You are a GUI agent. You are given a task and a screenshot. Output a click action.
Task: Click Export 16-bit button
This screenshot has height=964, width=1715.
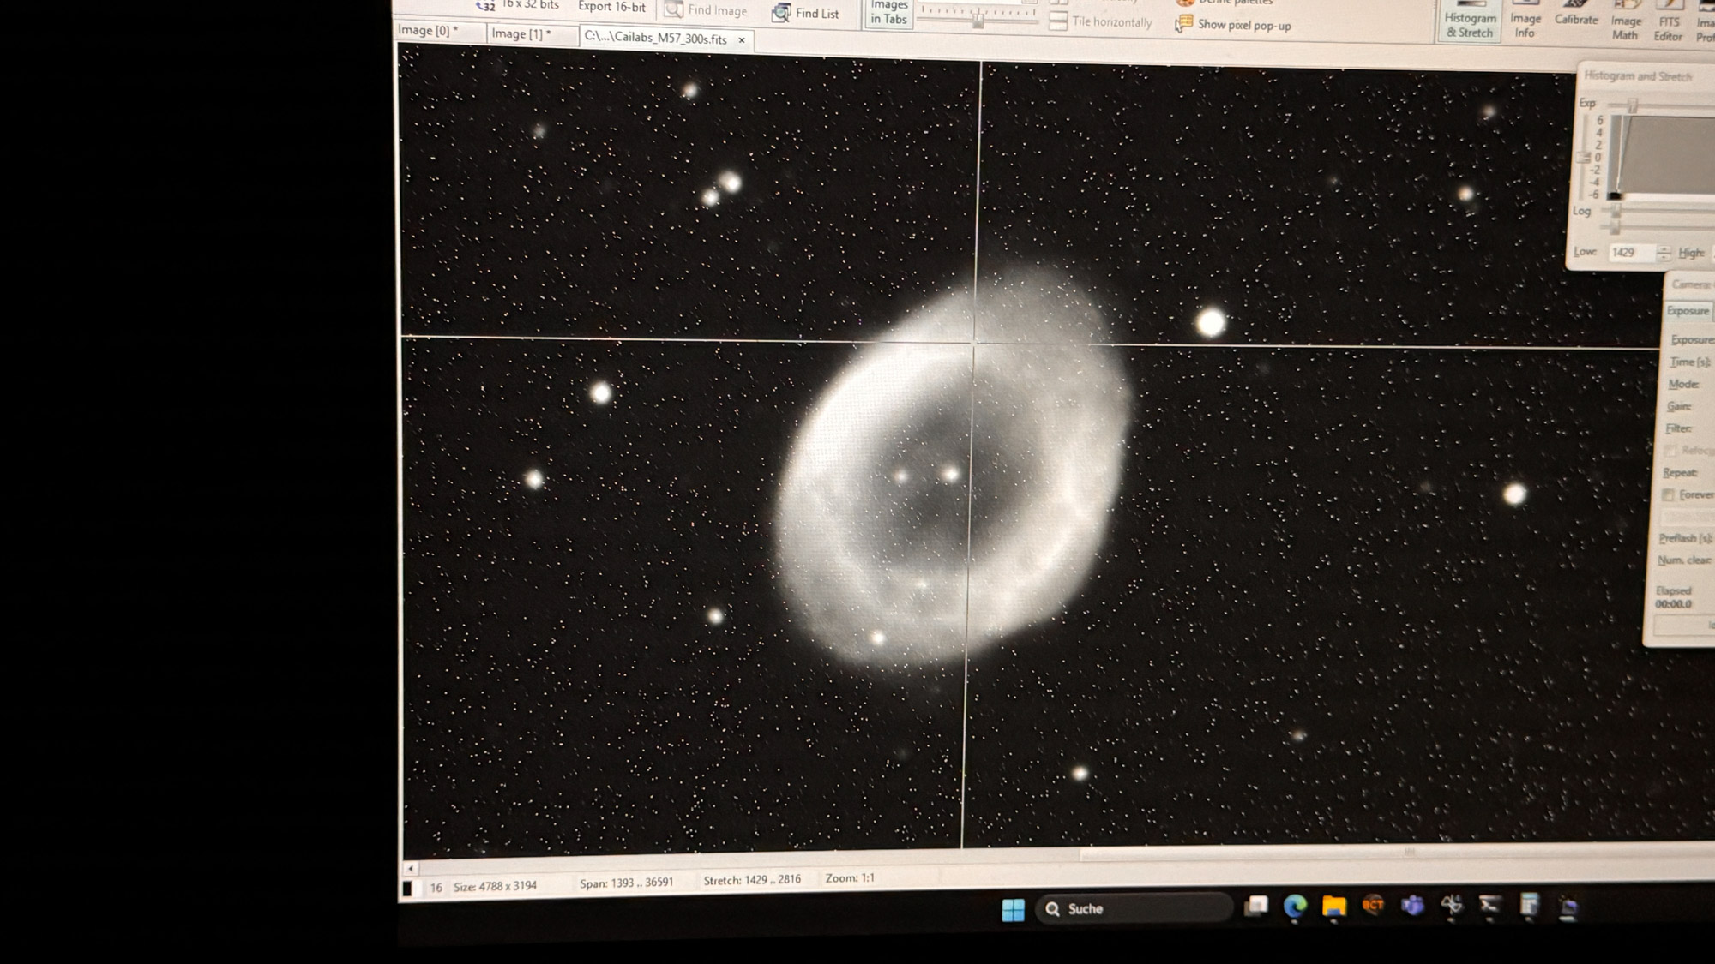[611, 7]
